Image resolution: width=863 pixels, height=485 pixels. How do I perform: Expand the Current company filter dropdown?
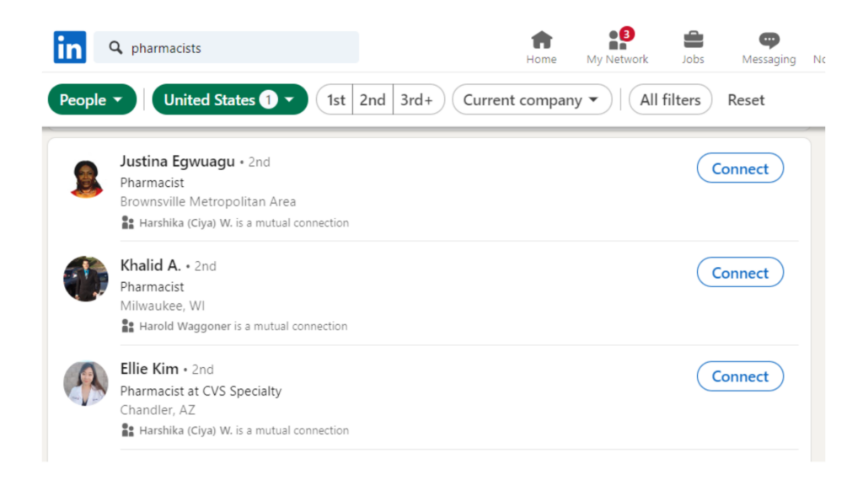pyautogui.click(x=531, y=100)
